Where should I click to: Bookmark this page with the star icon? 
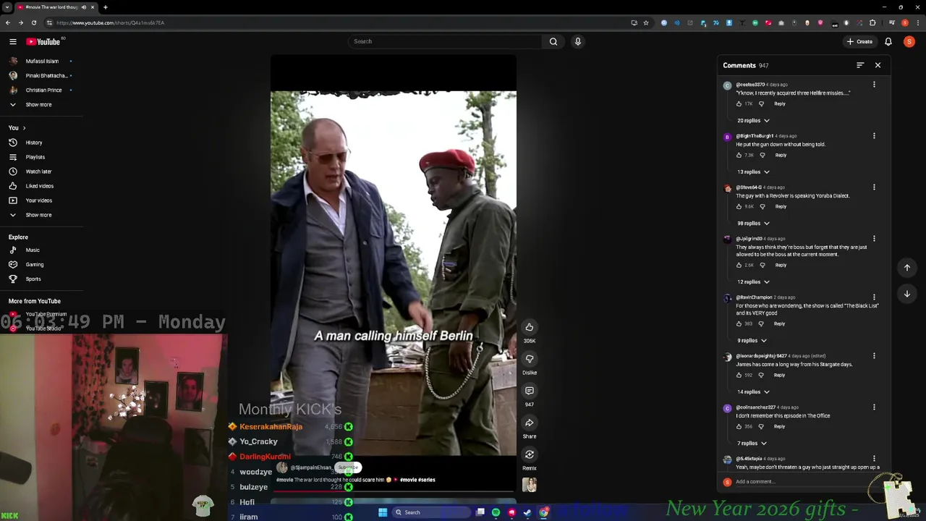pyautogui.click(x=646, y=22)
